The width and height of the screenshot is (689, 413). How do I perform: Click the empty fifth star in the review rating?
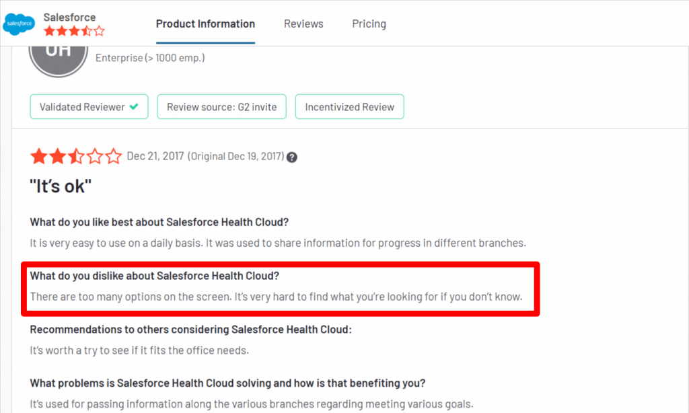click(112, 156)
